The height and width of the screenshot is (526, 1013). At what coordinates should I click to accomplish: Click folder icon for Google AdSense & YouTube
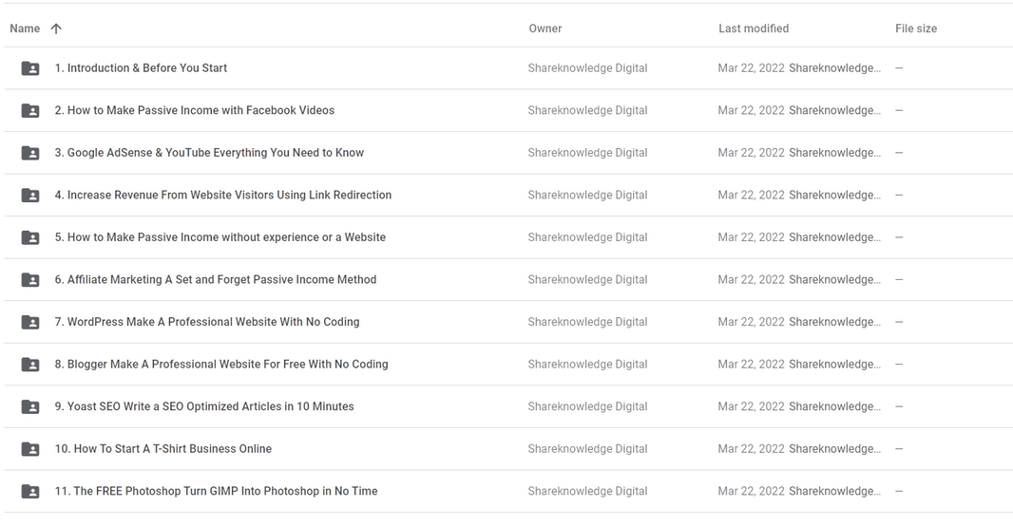coord(30,153)
